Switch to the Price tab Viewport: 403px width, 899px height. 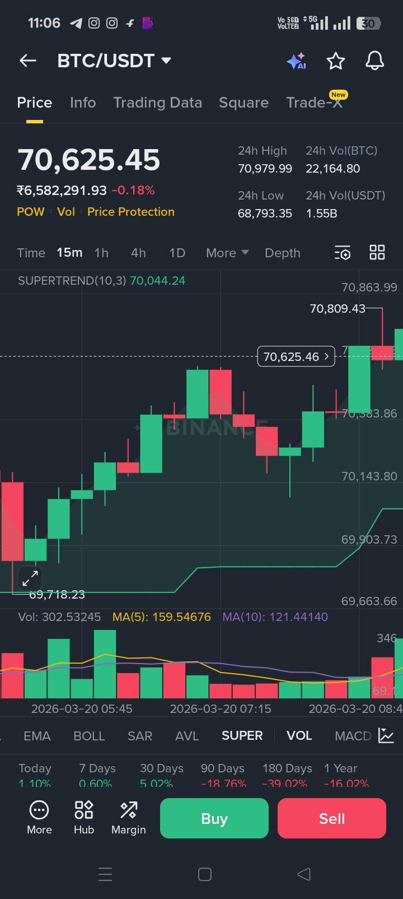35,103
